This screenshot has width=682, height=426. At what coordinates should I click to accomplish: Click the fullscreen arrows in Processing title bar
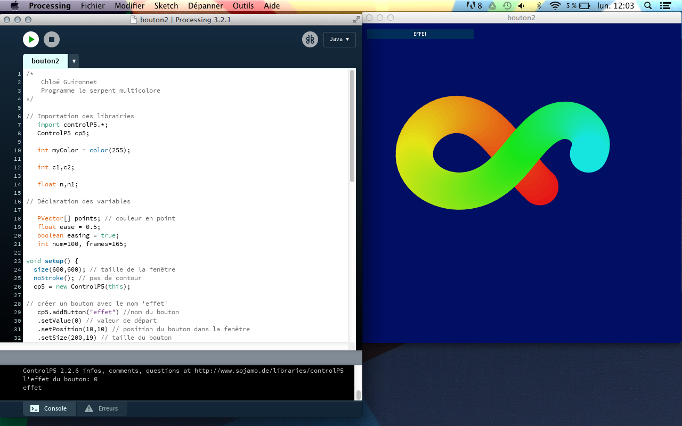(x=356, y=19)
